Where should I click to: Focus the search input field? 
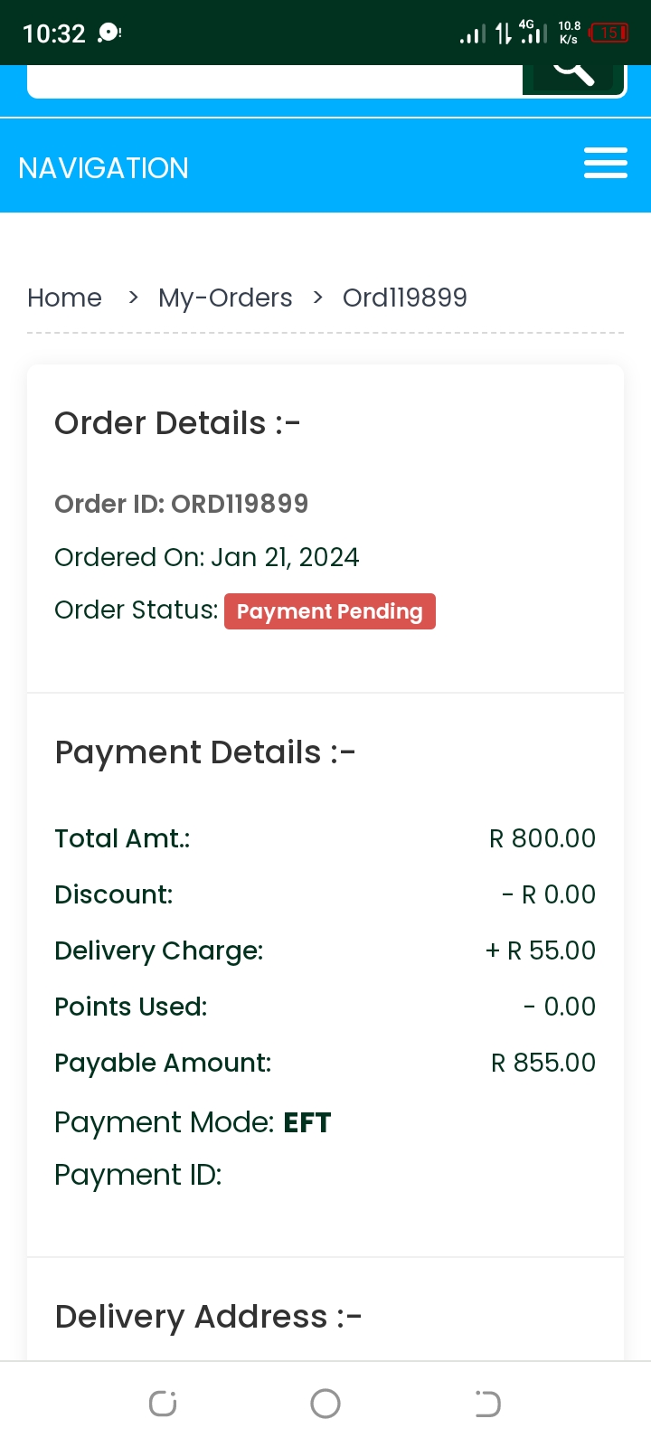[271, 80]
